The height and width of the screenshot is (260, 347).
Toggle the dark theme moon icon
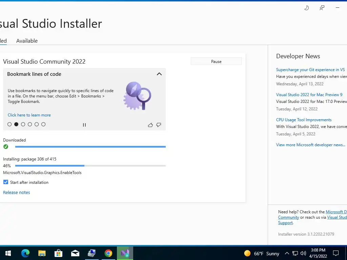[306, 8]
